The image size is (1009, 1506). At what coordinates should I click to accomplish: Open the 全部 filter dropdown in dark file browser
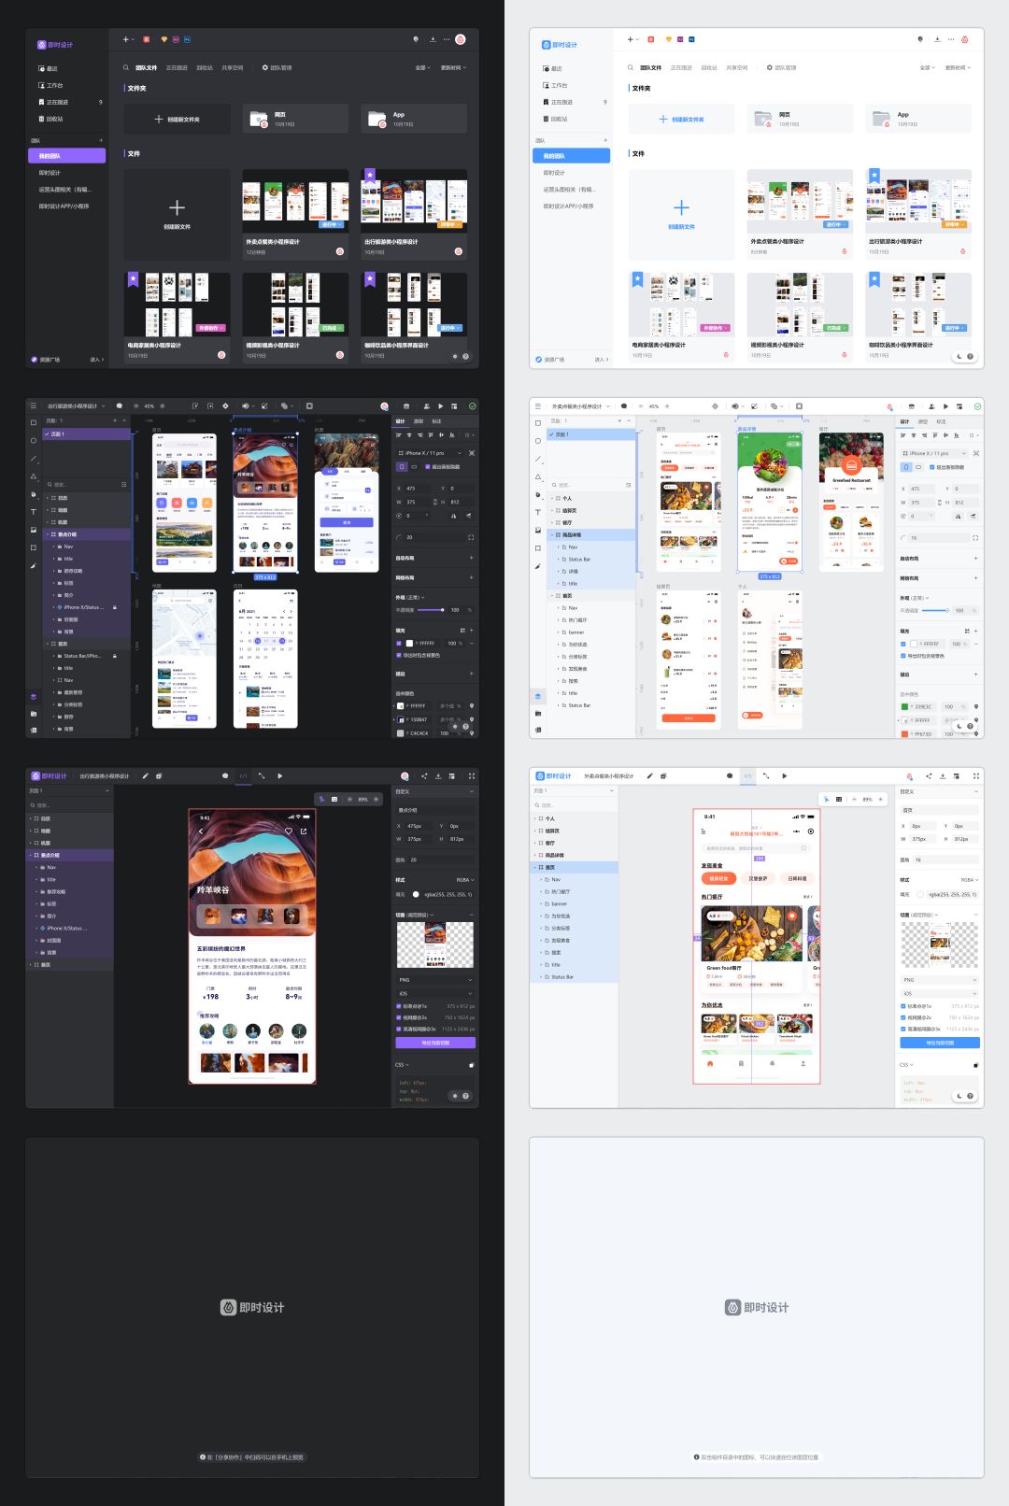point(423,67)
